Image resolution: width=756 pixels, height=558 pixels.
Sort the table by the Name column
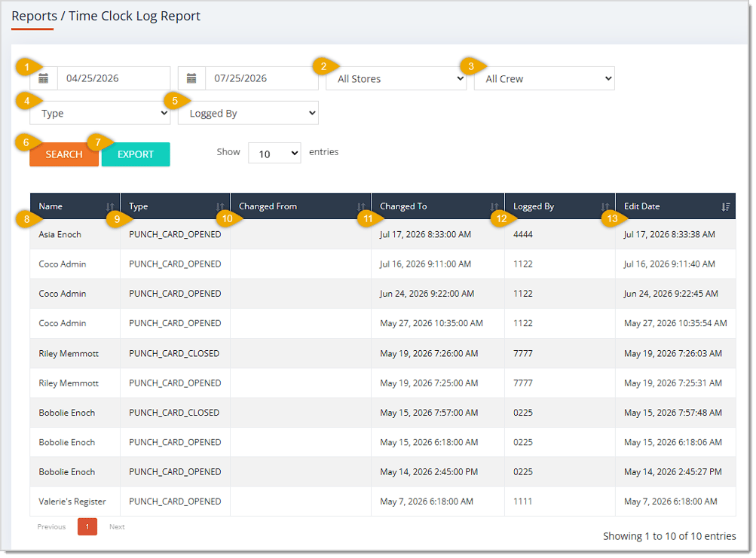click(x=75, y=207)
